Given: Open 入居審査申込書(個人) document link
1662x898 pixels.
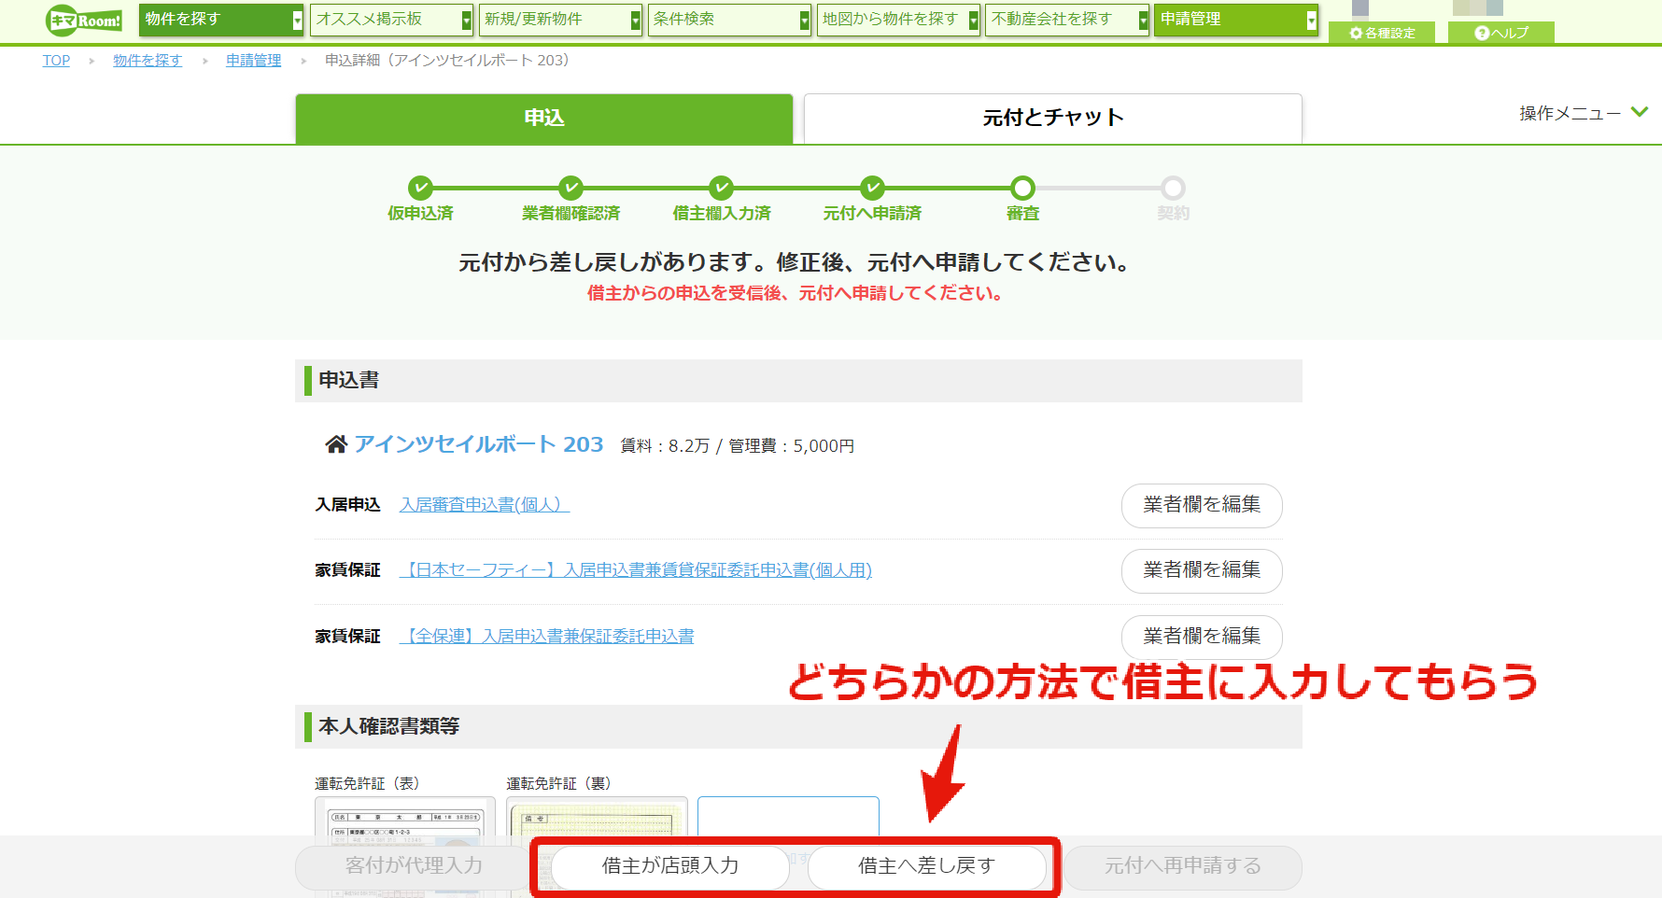Looking at the screenshot, I should click(x=485, y=504).
